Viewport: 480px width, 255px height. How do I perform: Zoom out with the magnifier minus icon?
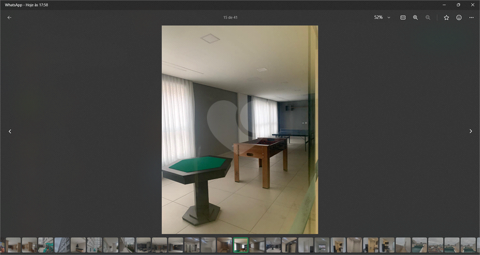click(x=428, y=18)
